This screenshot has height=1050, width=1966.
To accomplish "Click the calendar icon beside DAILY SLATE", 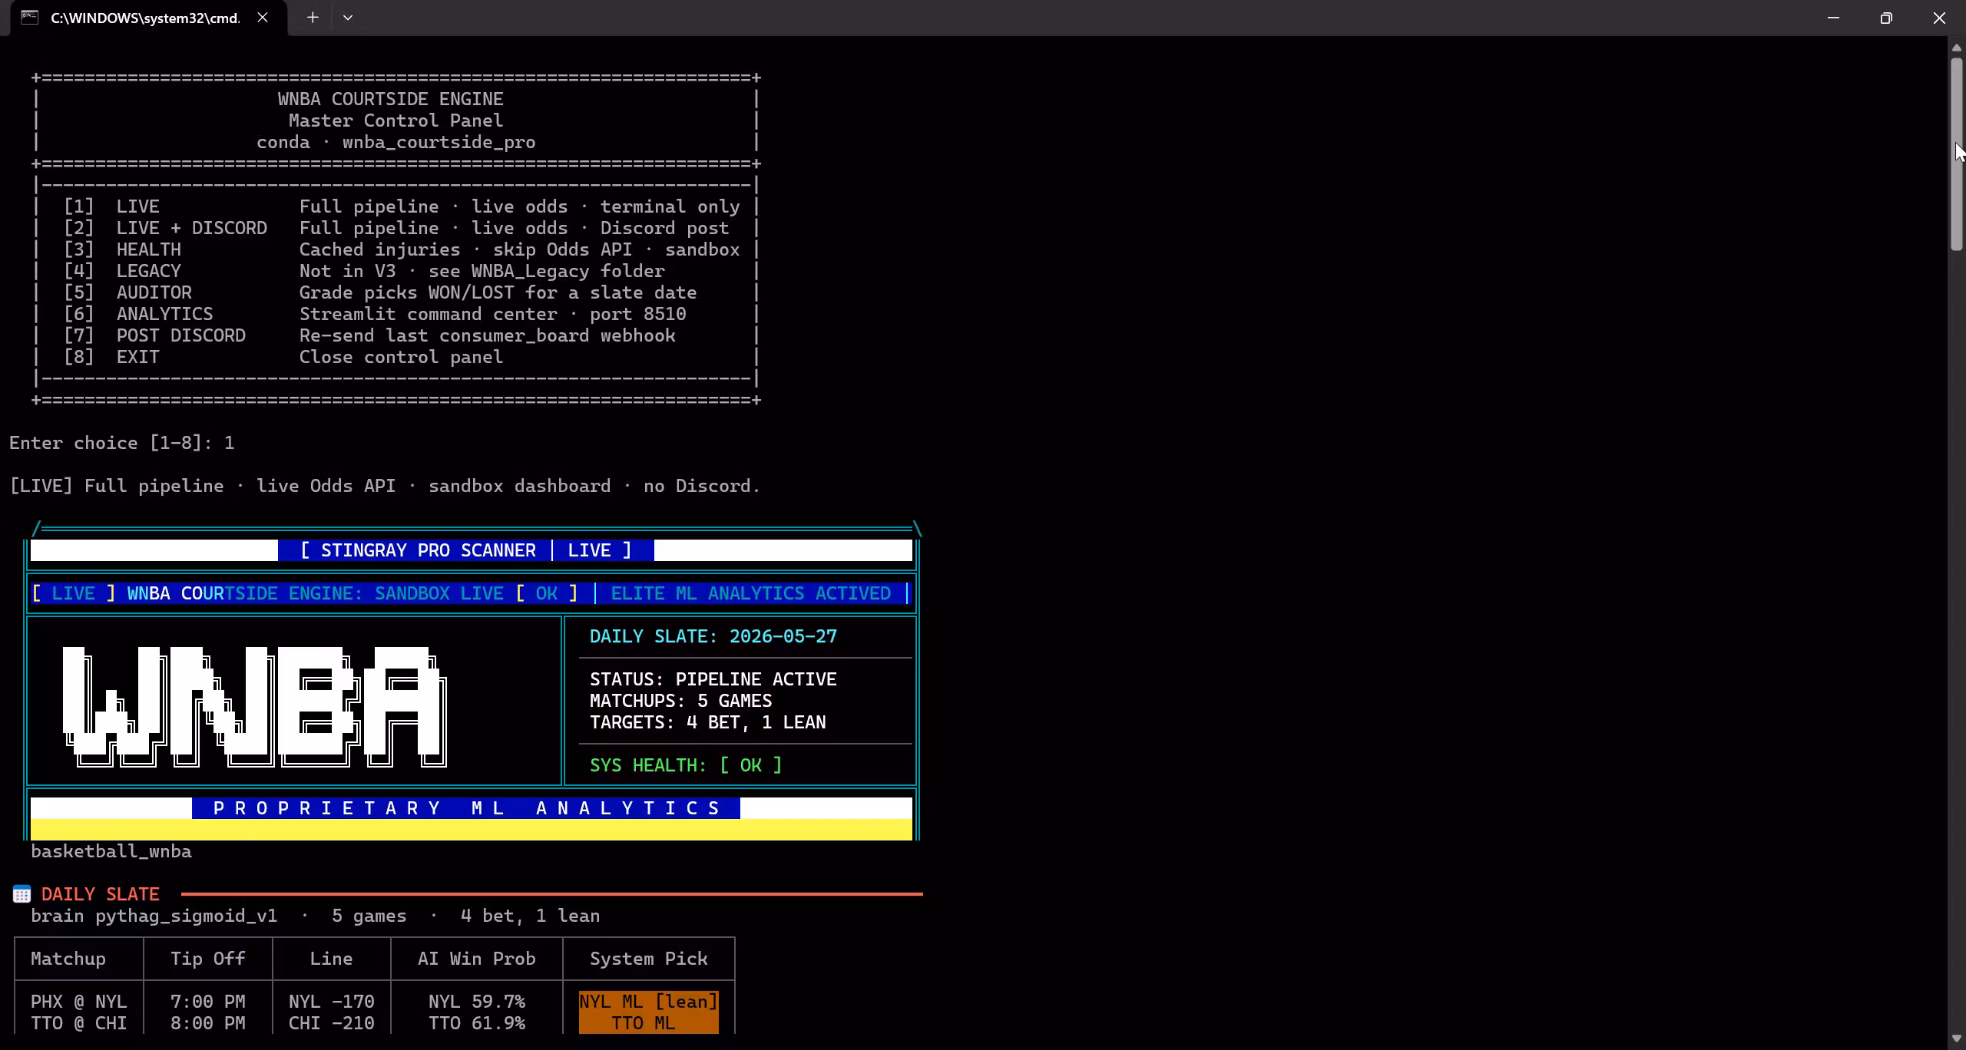I will click(x=22, y=894).
